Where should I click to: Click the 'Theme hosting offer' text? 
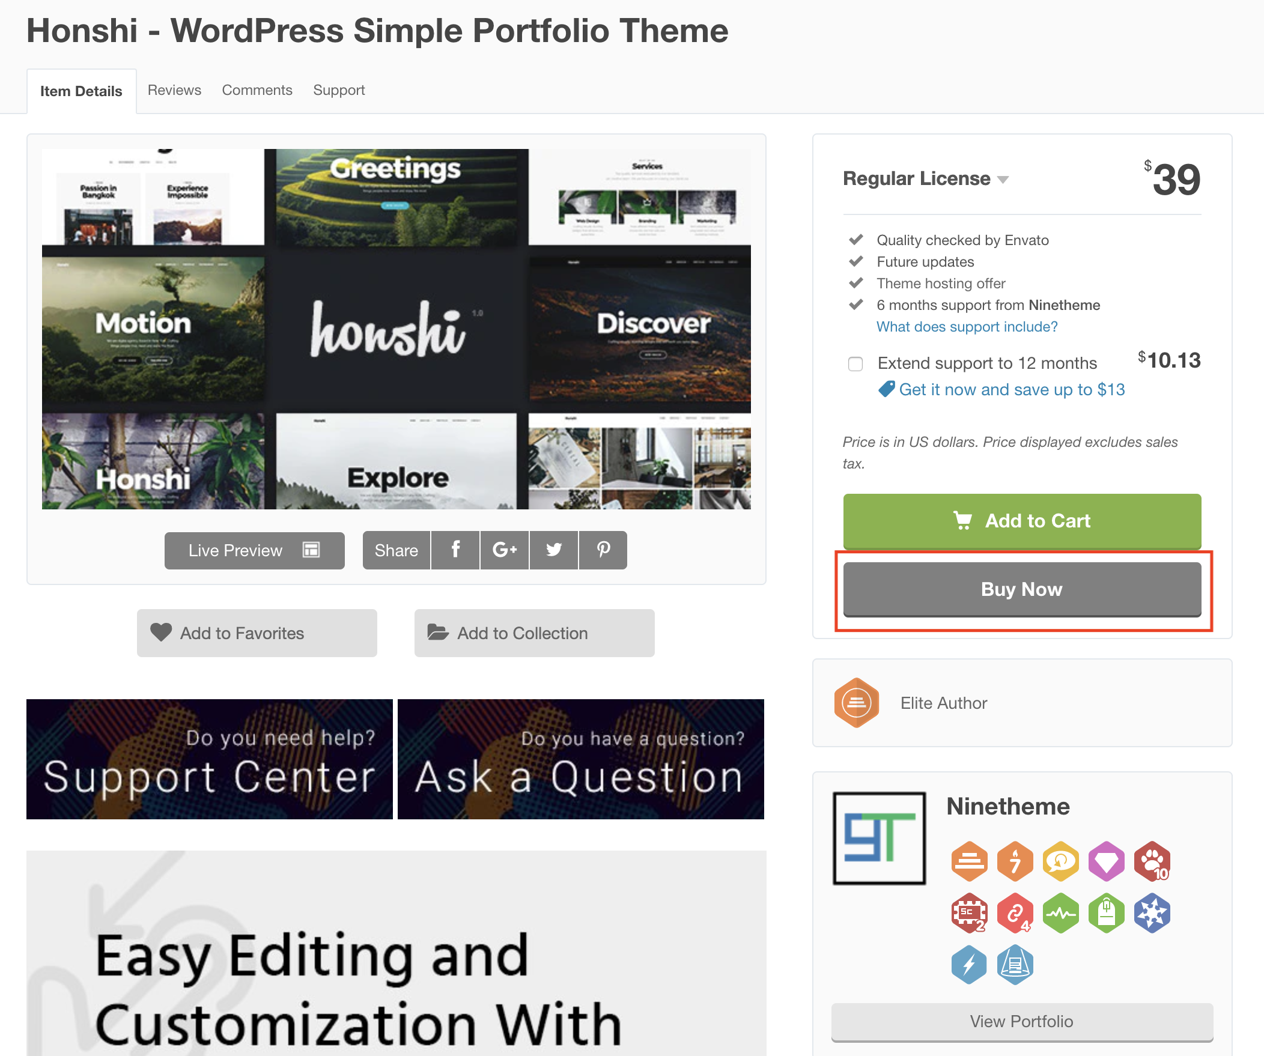point(941,284)
